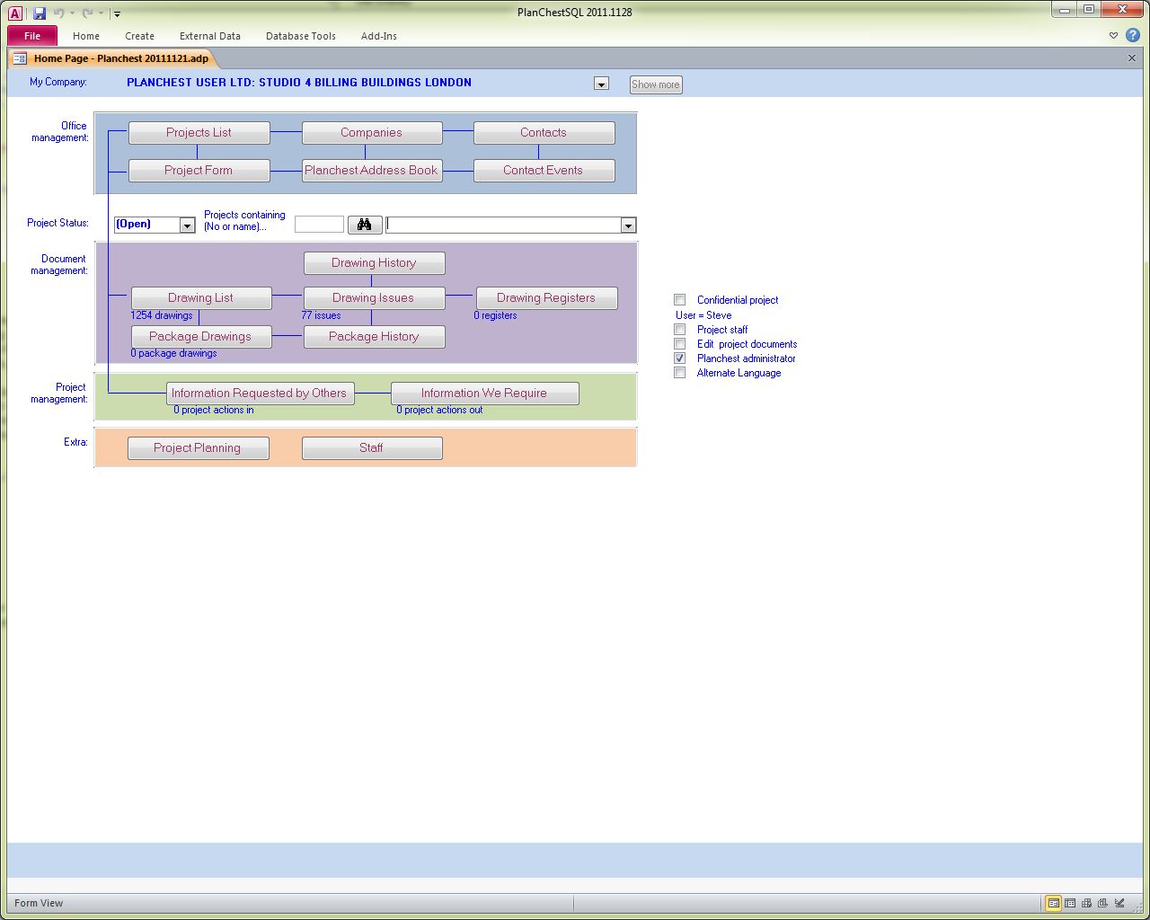
Task: Click the Undo arrow icon
Action: [x=58, y=13]
